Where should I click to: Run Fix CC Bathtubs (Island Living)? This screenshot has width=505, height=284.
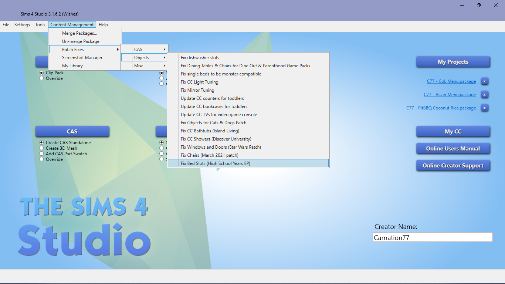pyautogui.click(x=248, y=131)
